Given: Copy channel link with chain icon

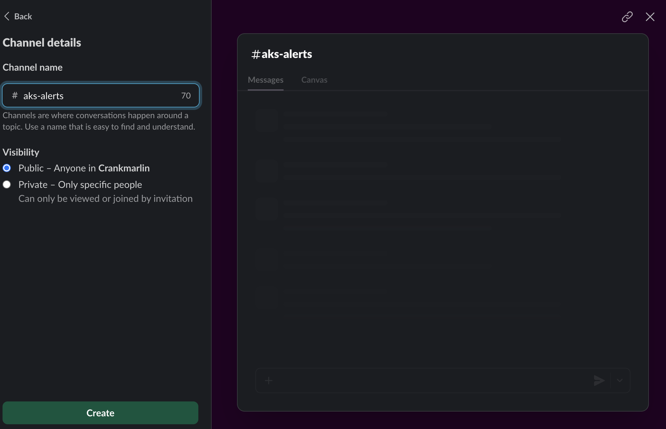Looking at the screenshot, I should tap(627, 17).
